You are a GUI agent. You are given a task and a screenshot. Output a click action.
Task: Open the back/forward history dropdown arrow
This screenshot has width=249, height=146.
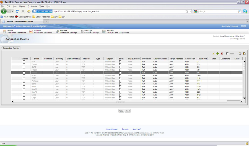[x=12, y=11]
